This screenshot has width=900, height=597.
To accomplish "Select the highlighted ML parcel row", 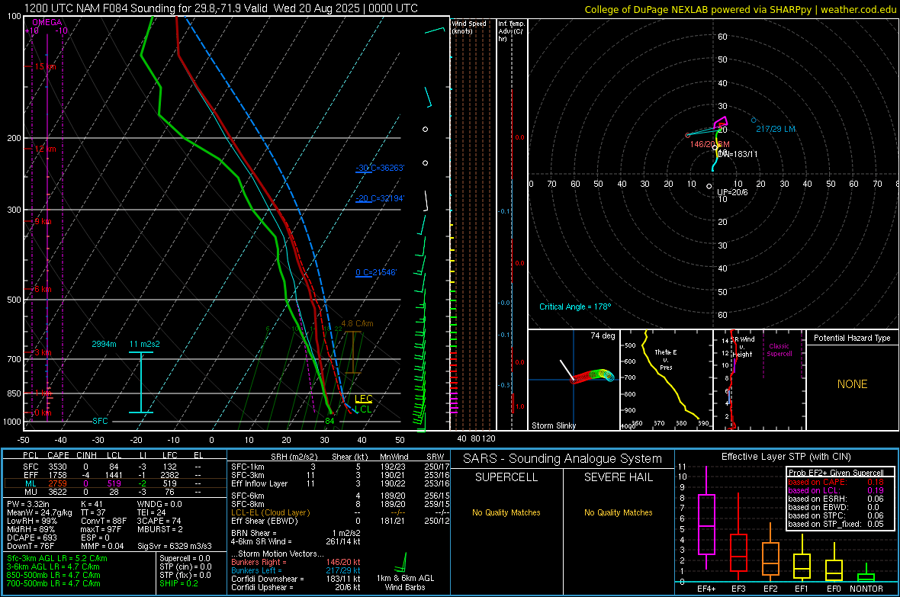I will (x=114, y=483).
